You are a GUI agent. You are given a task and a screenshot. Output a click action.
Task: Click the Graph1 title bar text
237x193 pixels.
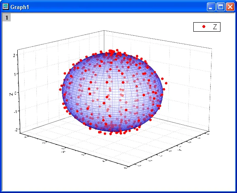20,7
